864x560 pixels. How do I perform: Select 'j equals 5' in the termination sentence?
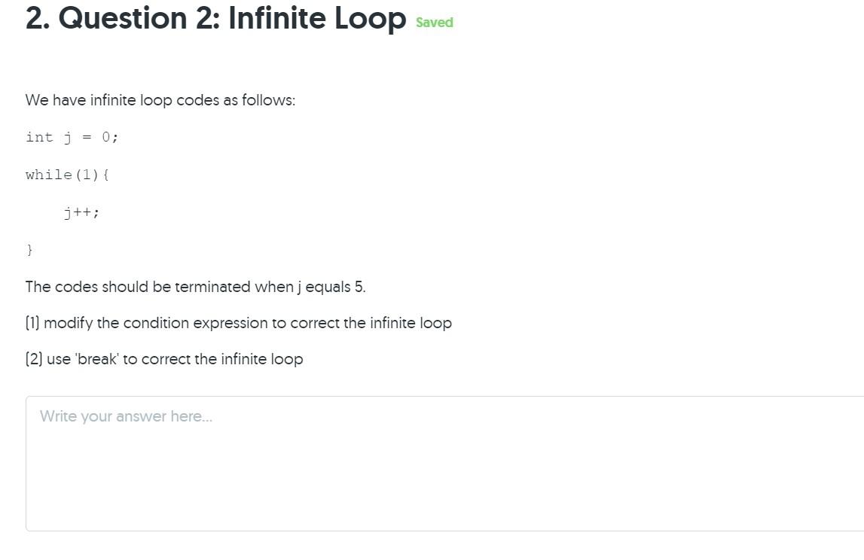point(330,287)
